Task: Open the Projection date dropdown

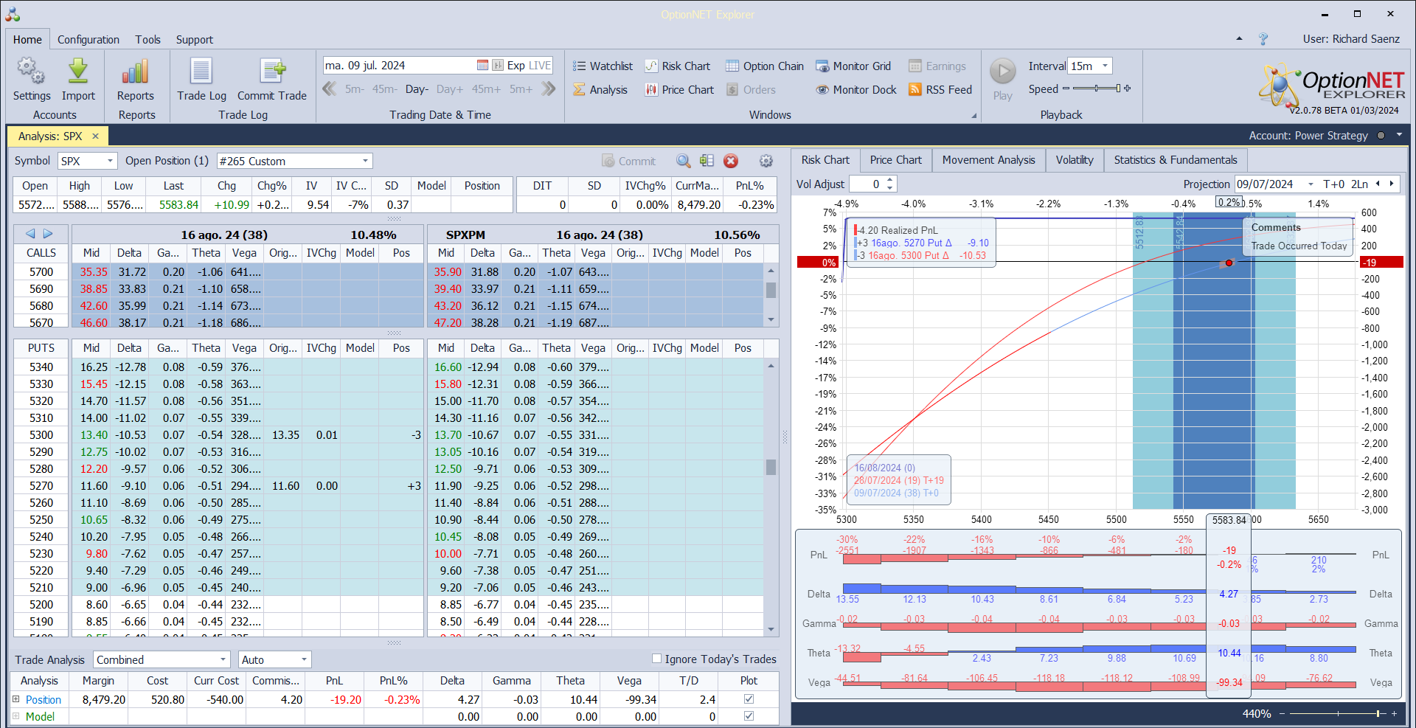Action: (1311, 184)
